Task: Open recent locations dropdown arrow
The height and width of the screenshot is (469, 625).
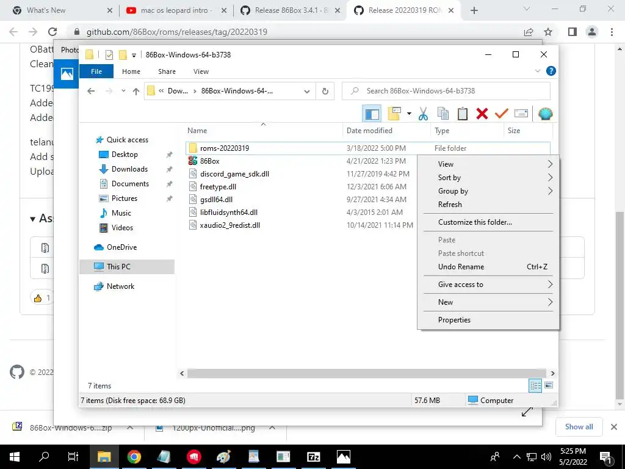Action: [x=123, y=92]
